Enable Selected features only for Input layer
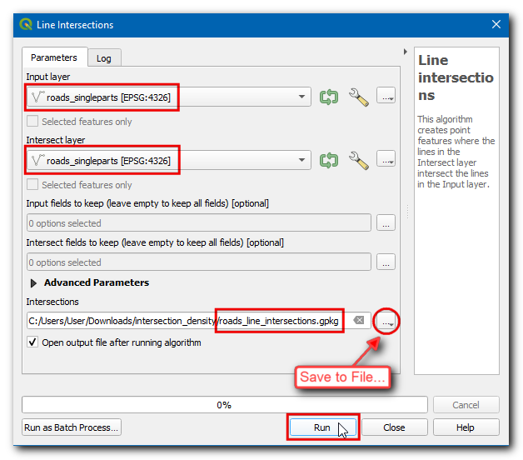The image size is (523, 460). point(32,122)
